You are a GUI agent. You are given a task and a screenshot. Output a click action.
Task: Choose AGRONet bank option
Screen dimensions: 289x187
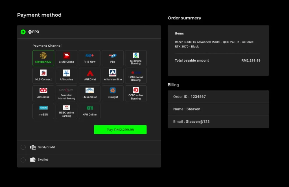point(89,76)
